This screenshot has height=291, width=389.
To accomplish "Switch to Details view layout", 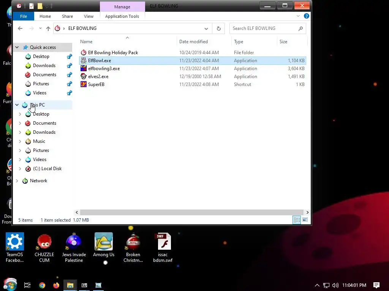I will 297,220.
